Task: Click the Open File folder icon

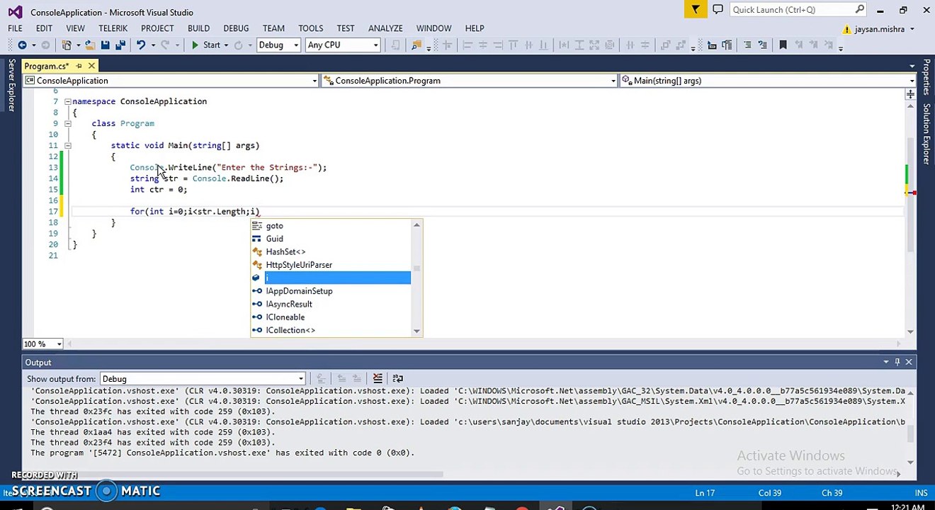Action: point(90,45)
